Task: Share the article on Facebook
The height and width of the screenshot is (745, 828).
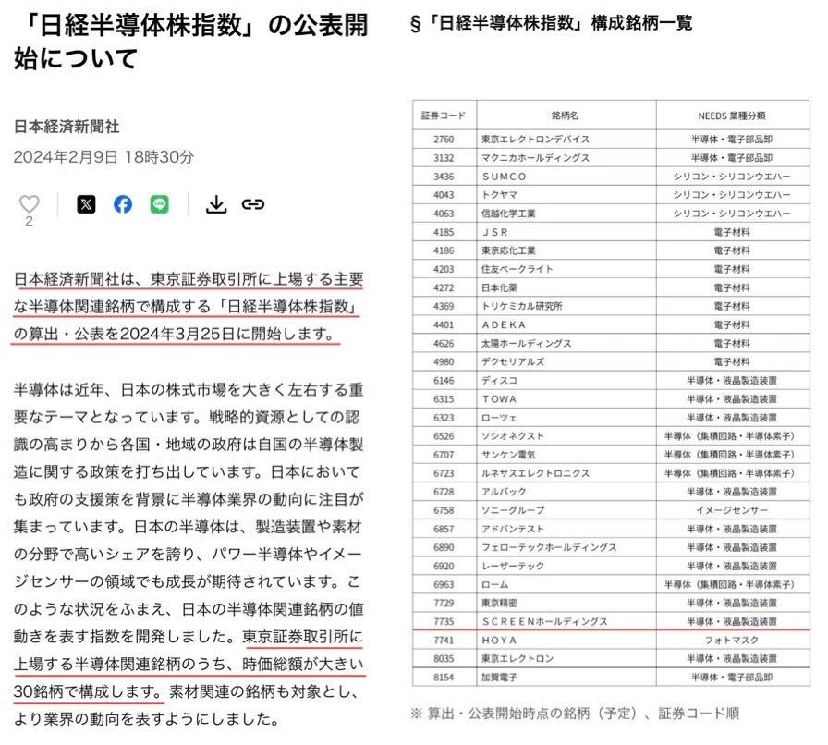Action: [x=123, y=204]
